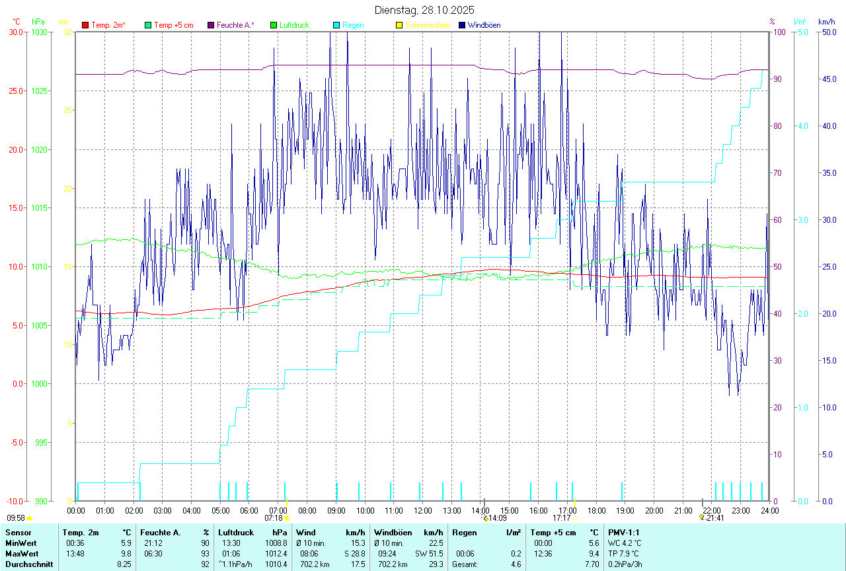Click the cyan Regen legend square
This screenshot has height=571, width=846.
tap(336, 25)
